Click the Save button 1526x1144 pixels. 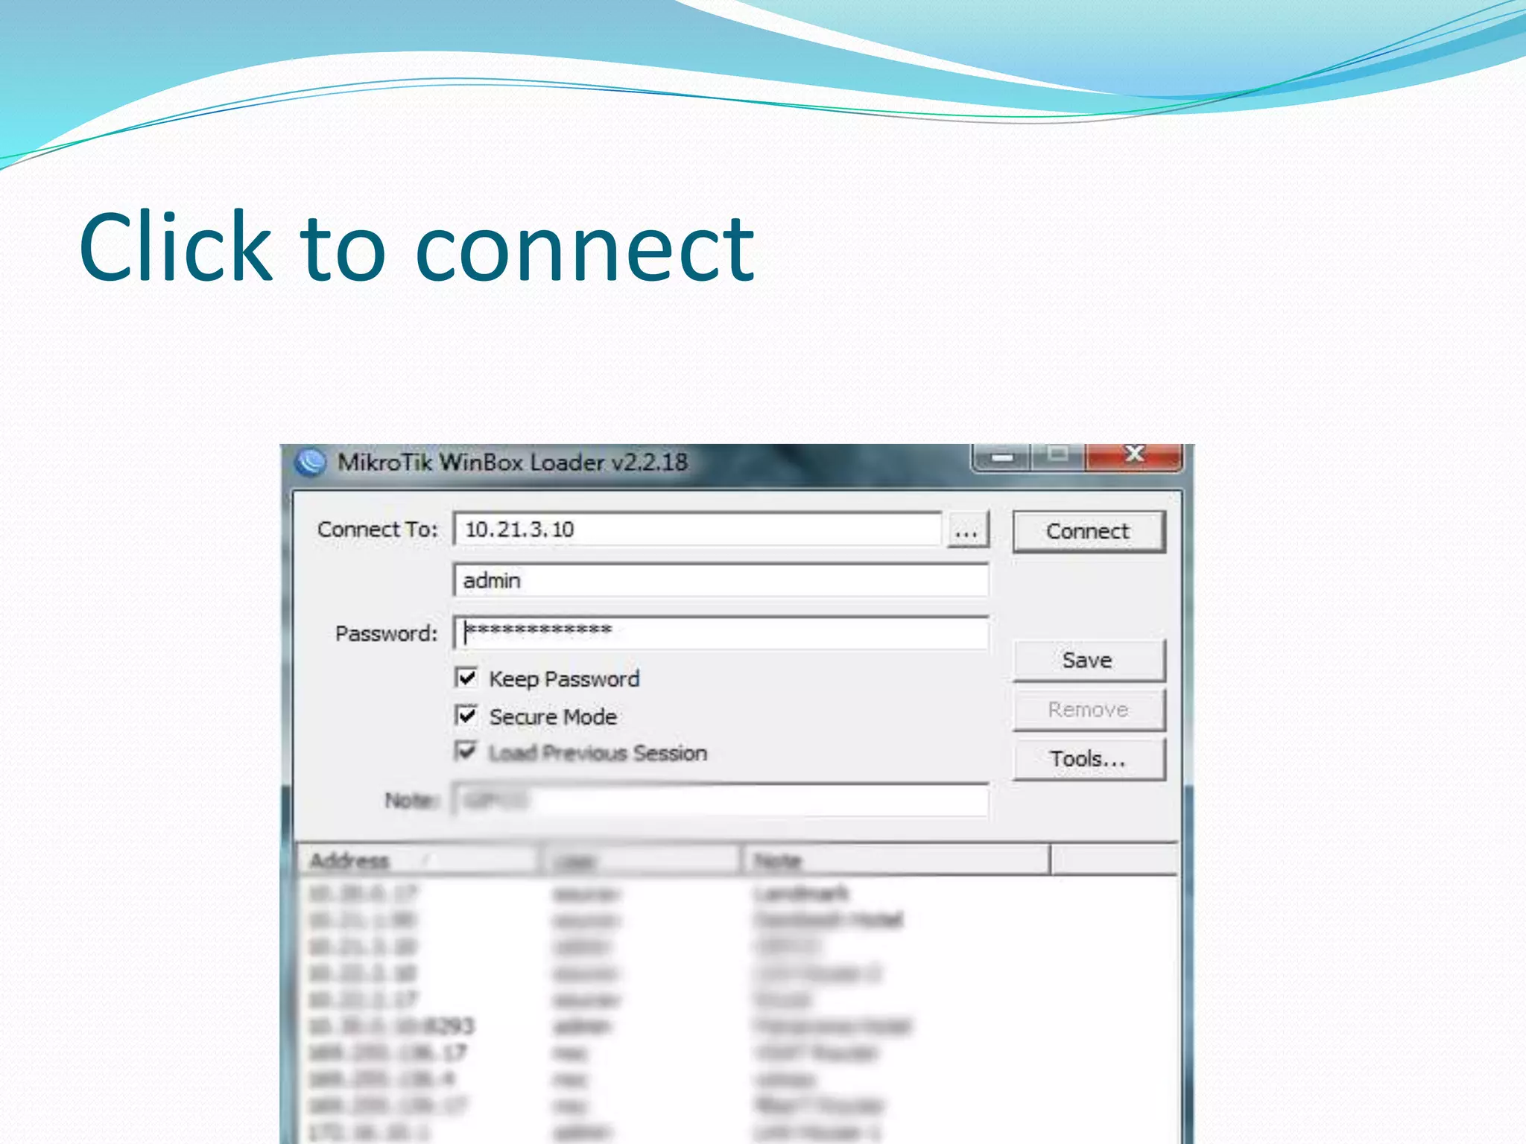pyautogui.click(x=1088, y=660)
